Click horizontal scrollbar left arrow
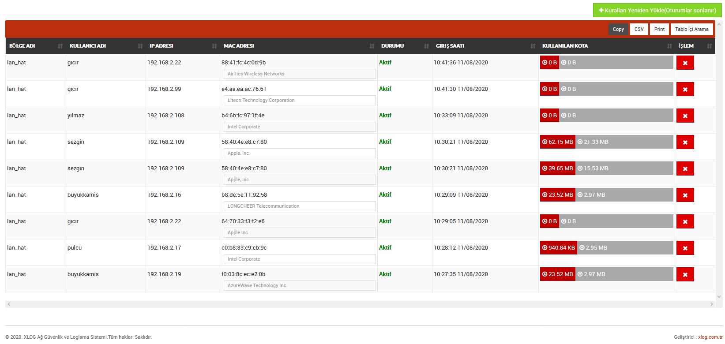 pos(9,304)
